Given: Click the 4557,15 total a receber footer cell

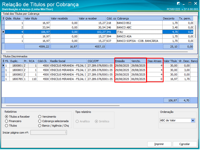Looking at the screenshot, I should 92,47.
